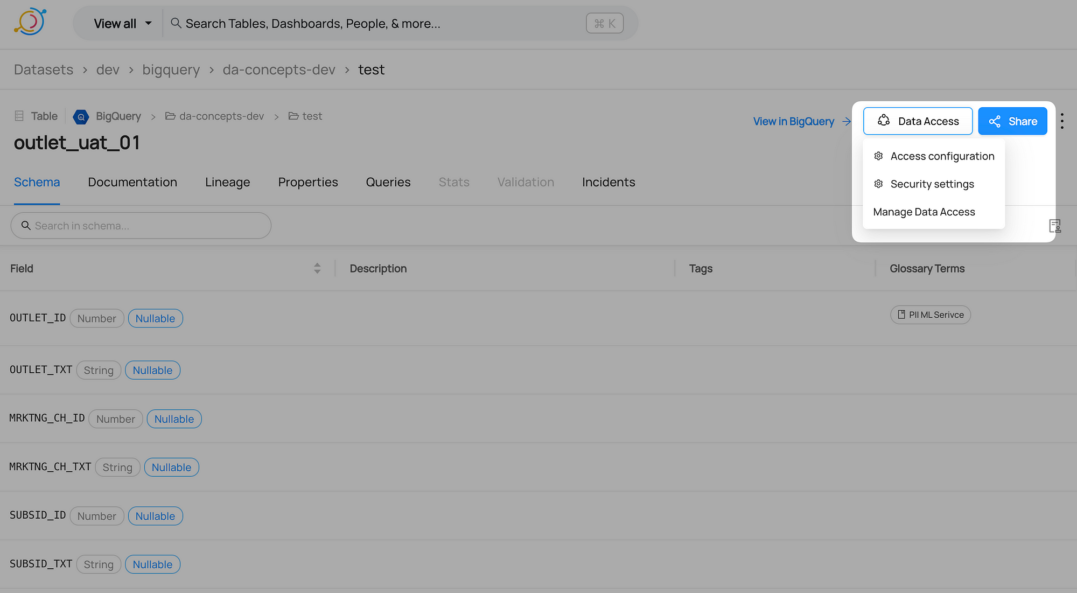Image resolution: width=1077 pixels, height=593 pixels.
Task: Click the magnifier icon in the schema search box
Action: coord(25,225)
